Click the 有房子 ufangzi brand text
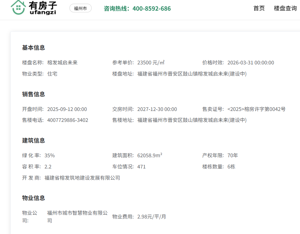The height and width of the screenshot is (234, 300). pyautogui.click(x=43, y=8)
